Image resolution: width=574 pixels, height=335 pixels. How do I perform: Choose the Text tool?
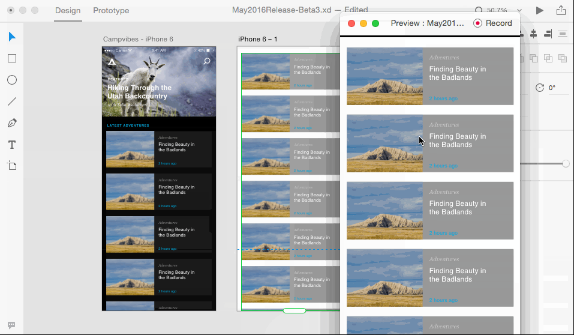(12, 145)
